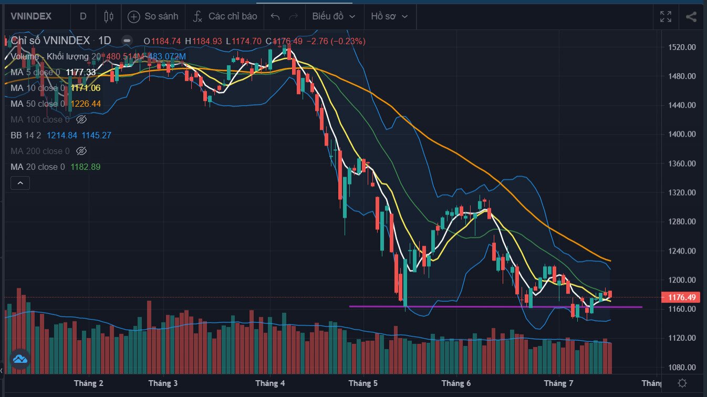Click the Tháng 2 time axis label
707x397 pixels.
89,383
